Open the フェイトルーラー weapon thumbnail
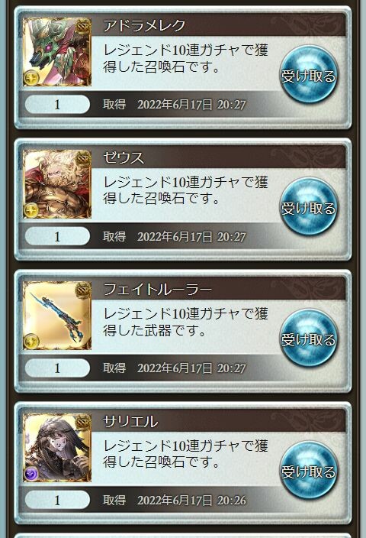366x538 pixels. [x=57, y=316]
